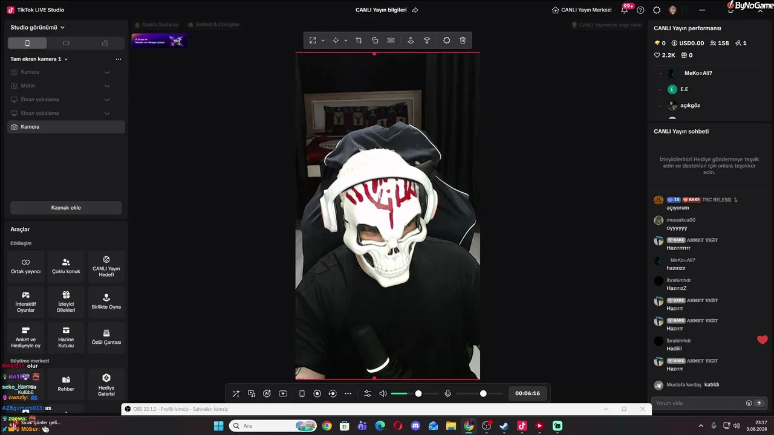Click the dashed-circle replay icon

tap(333, 393)
